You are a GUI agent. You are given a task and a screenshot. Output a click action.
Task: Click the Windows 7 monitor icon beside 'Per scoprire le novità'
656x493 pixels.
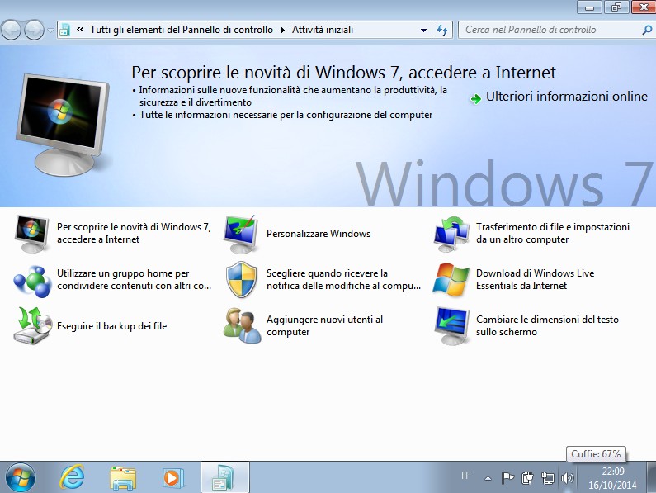[x=32, y=234]
